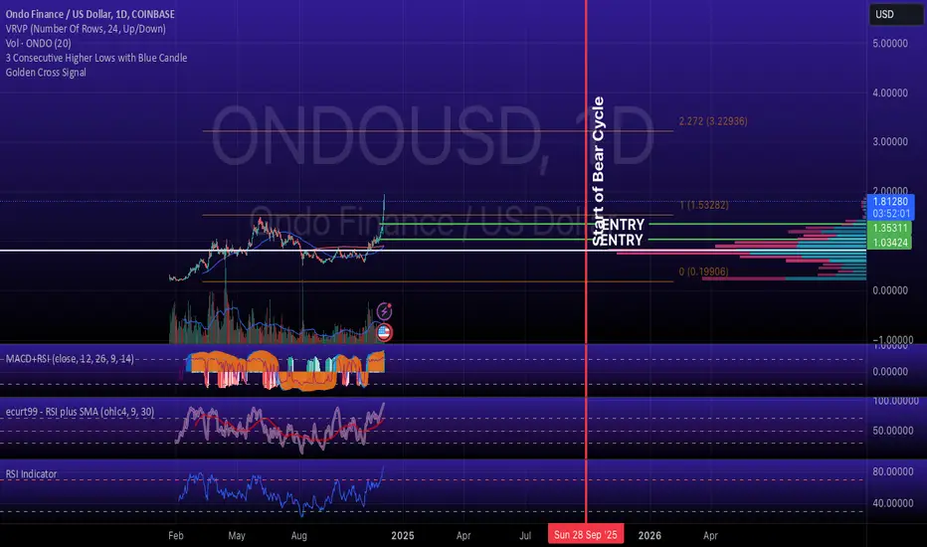The width and height of the screenshot is (927, 547).
Task: Click the 4.00000 price axis label
Action: coord(890,92)
